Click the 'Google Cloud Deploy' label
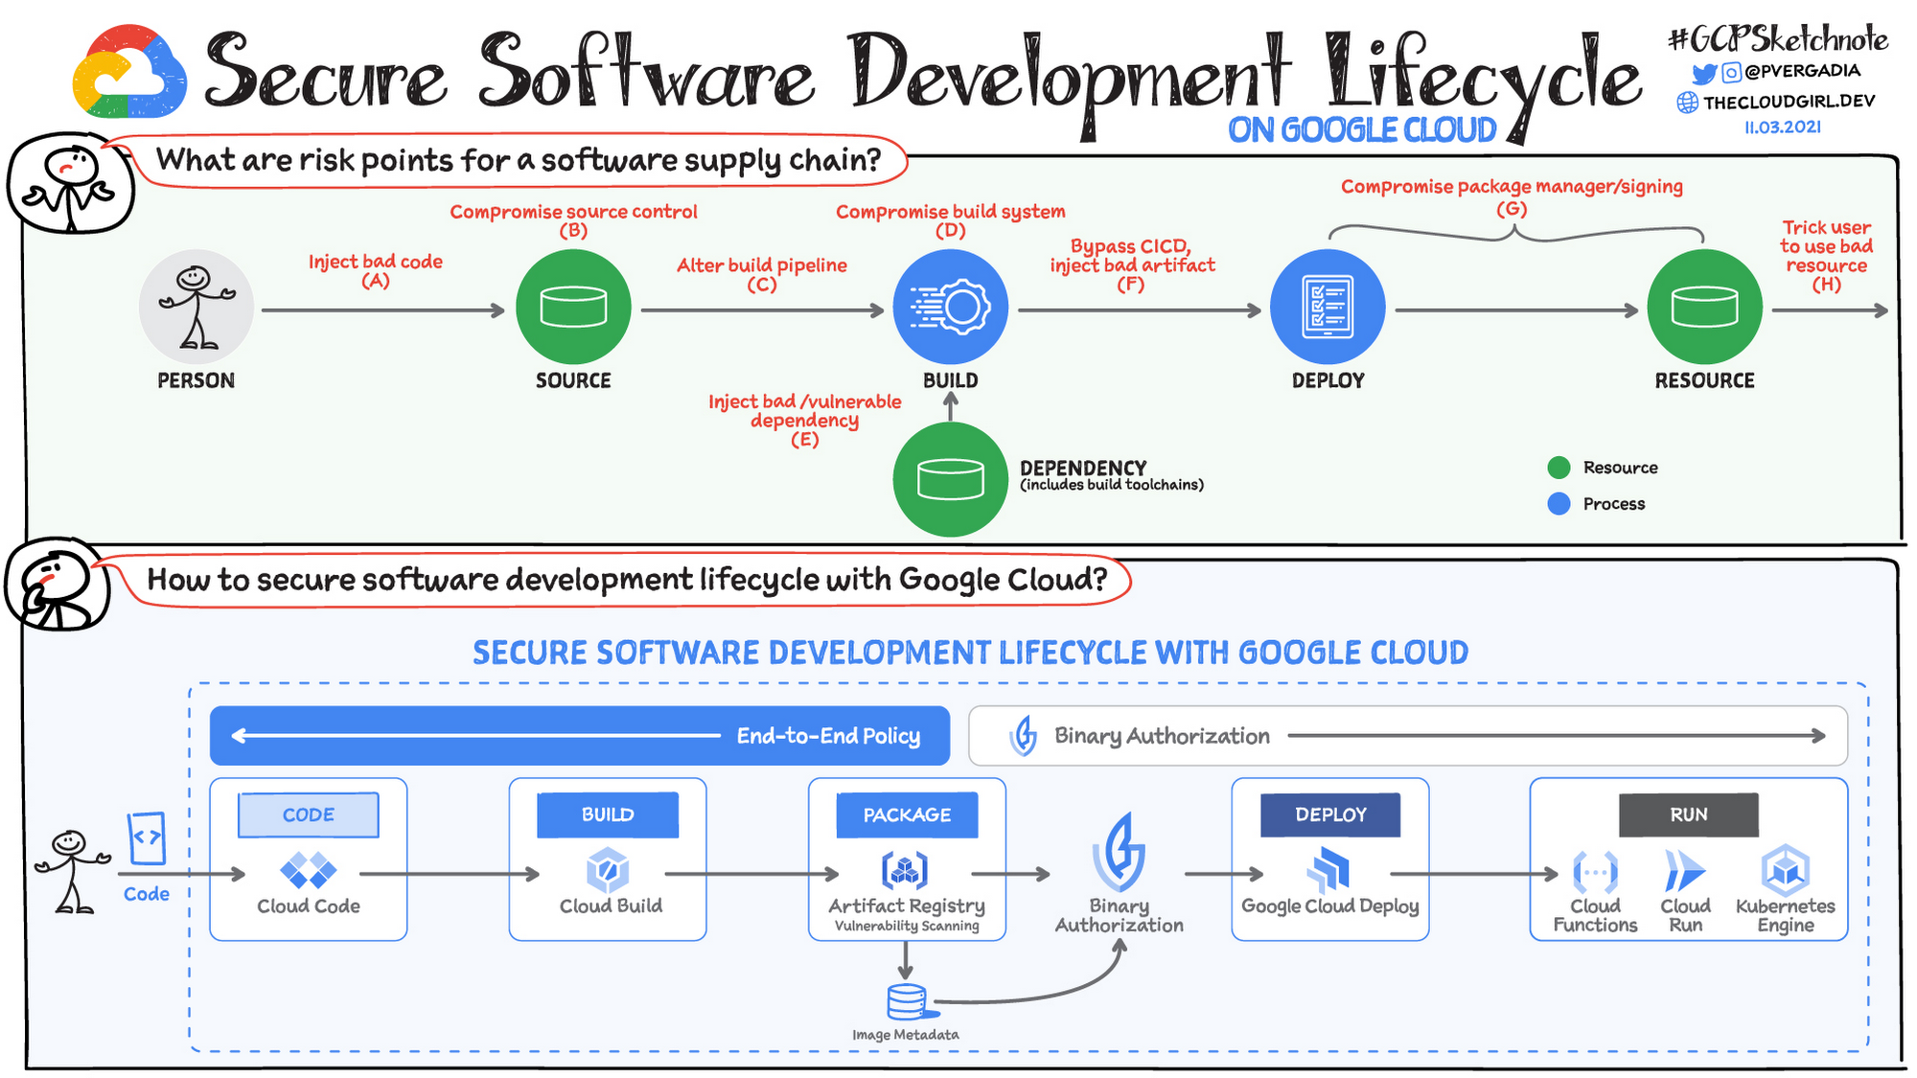Viewport: 1917px width, 1078px height. point(1329,906)
